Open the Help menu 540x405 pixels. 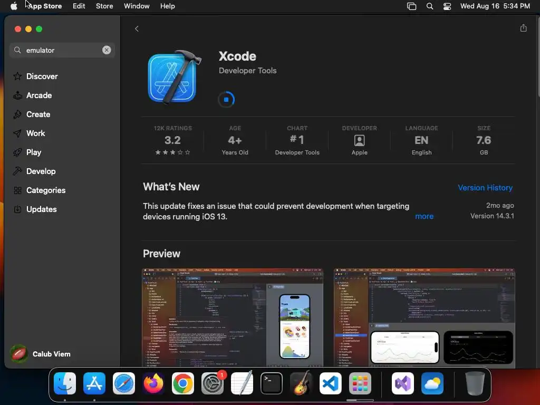click(168, 6)
